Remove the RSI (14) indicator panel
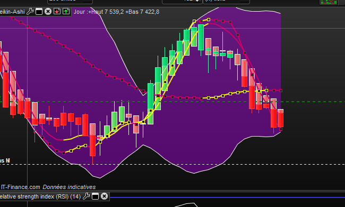The image size is (345, 207). (x=104, y=196)
